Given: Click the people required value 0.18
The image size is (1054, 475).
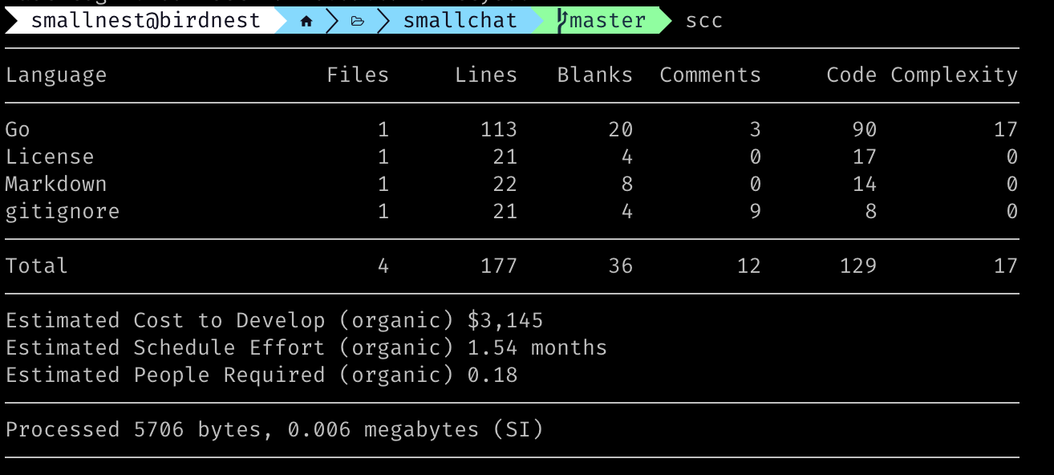Looking at the screenshot, I should pos(493,375).
